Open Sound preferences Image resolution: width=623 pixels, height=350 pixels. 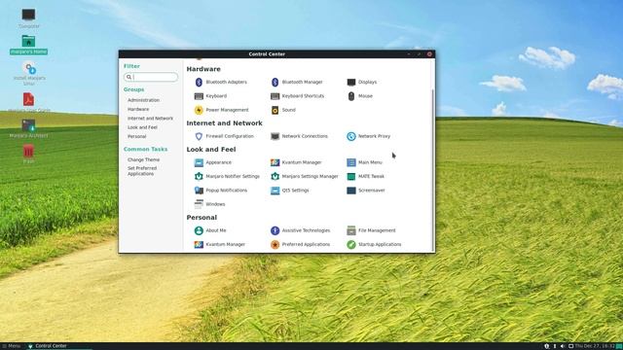pyautogui.click(x=283, y=110)
